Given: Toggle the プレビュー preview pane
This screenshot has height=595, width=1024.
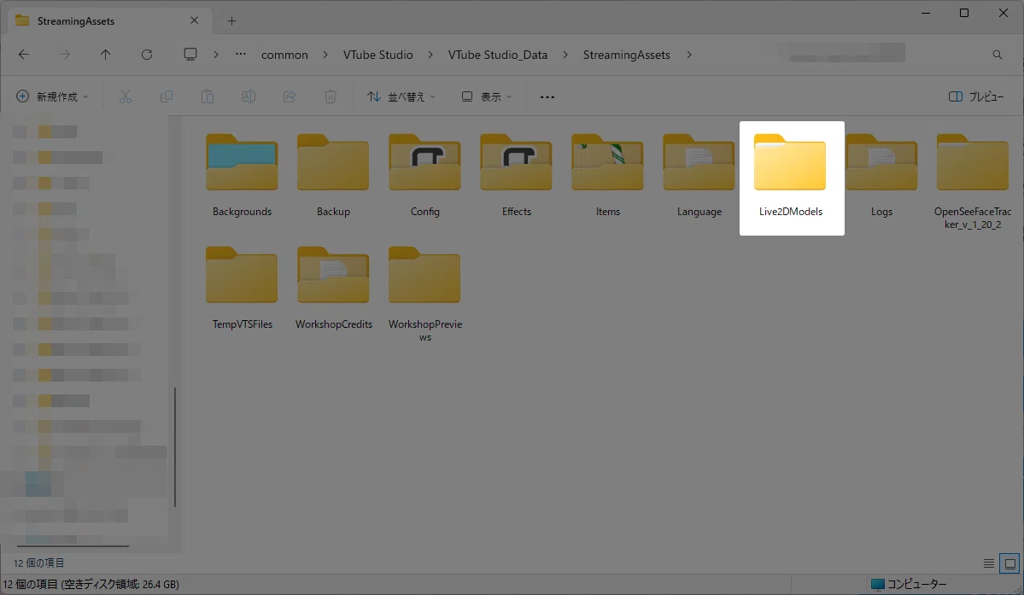Looking at the screenshot, I should [975, 96].
